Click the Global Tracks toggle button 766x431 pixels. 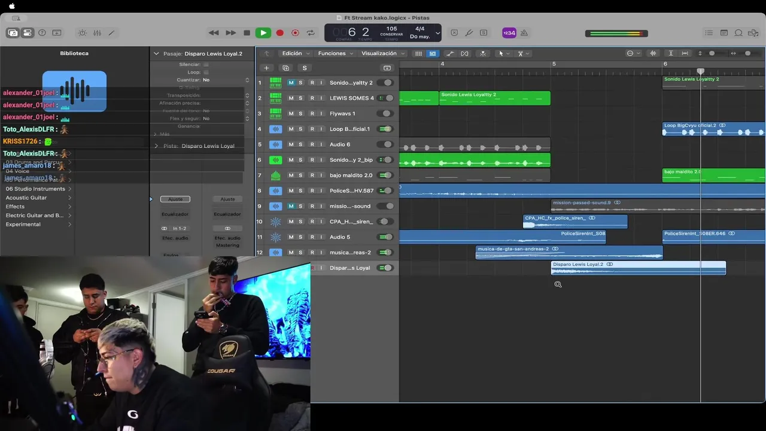[x=387, y=68]
